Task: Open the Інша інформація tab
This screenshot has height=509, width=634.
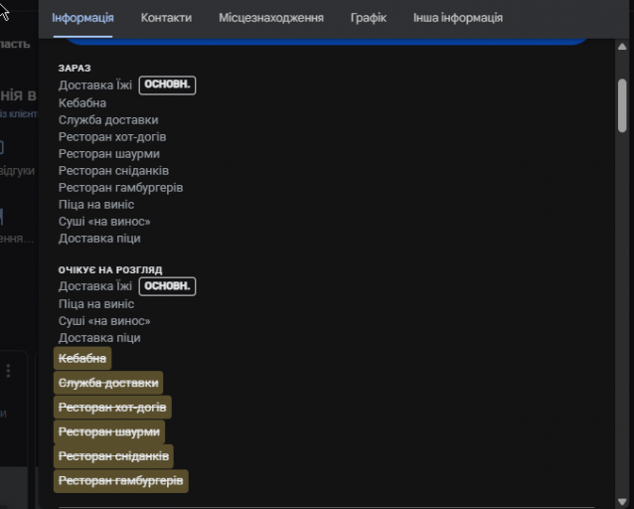Action: point(458,18)
